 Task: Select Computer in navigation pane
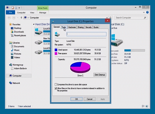[19, 76]
